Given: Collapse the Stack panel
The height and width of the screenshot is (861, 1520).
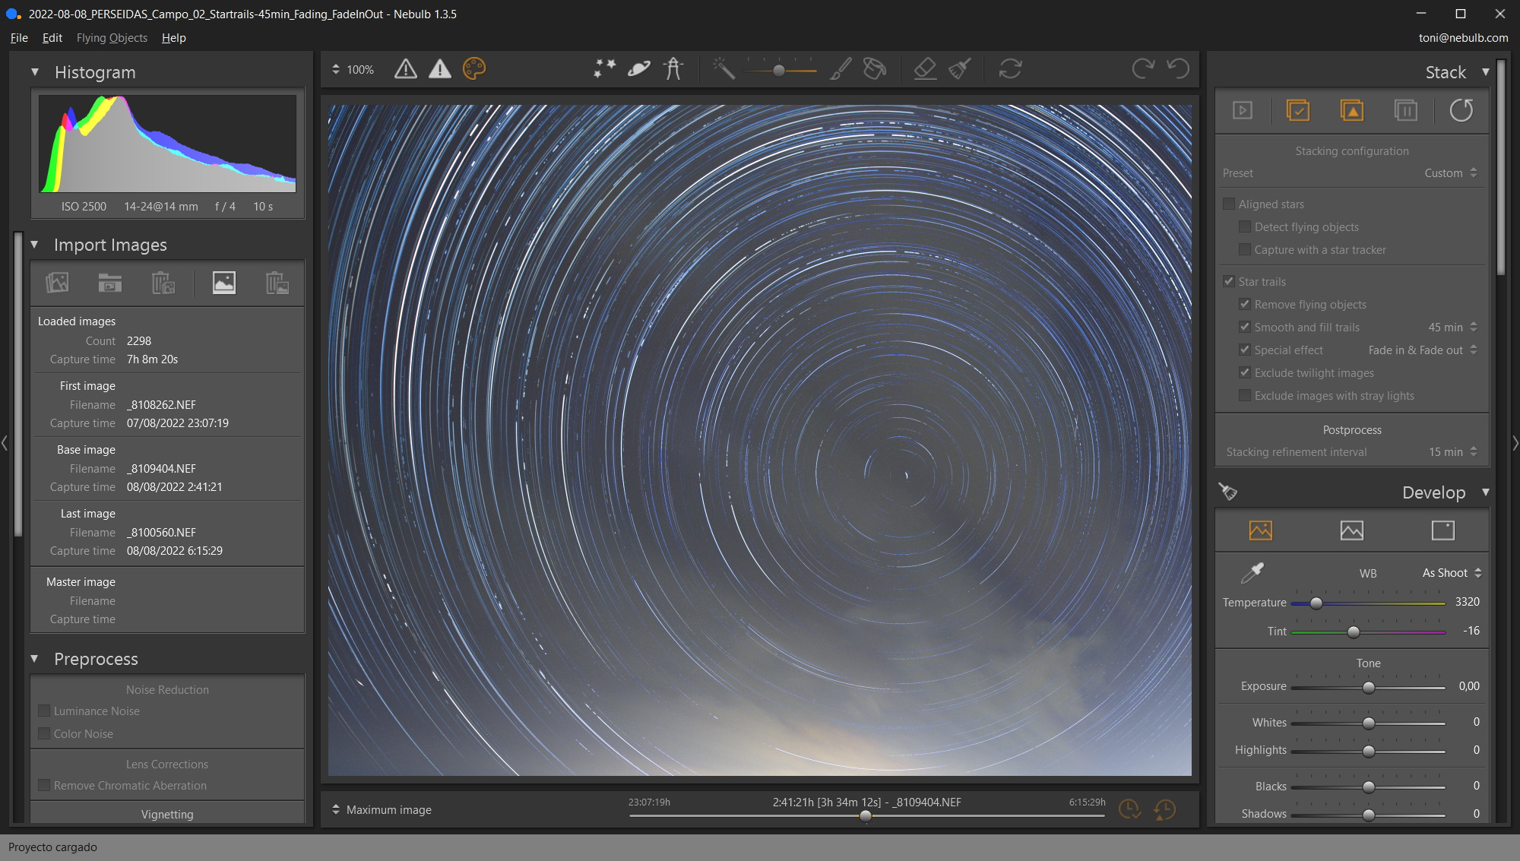Looking at the screenshot, I should 1485,72.
